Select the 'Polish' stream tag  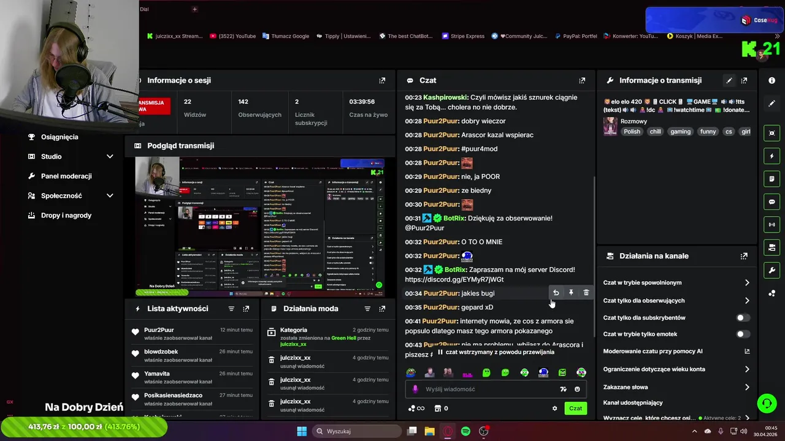pos(632,132)
